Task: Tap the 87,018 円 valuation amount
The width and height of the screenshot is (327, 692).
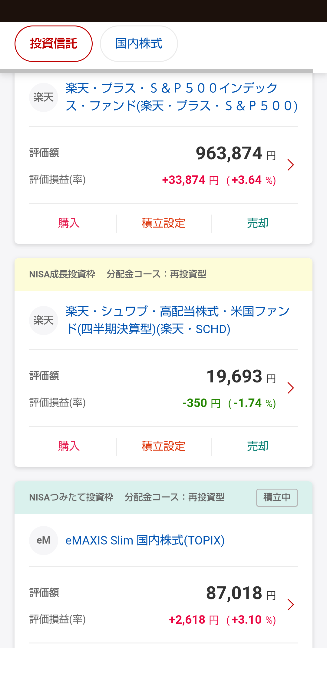Action: 241,593
